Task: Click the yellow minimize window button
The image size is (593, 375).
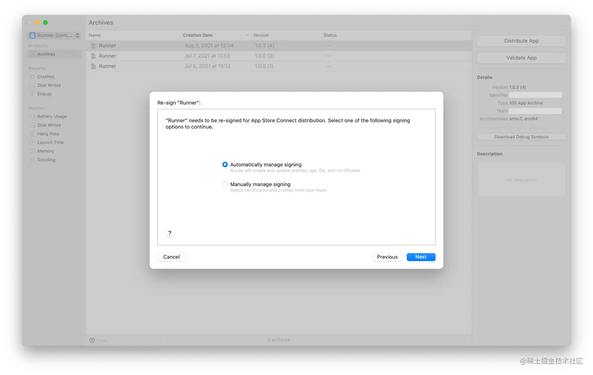Action: [38, 23]
